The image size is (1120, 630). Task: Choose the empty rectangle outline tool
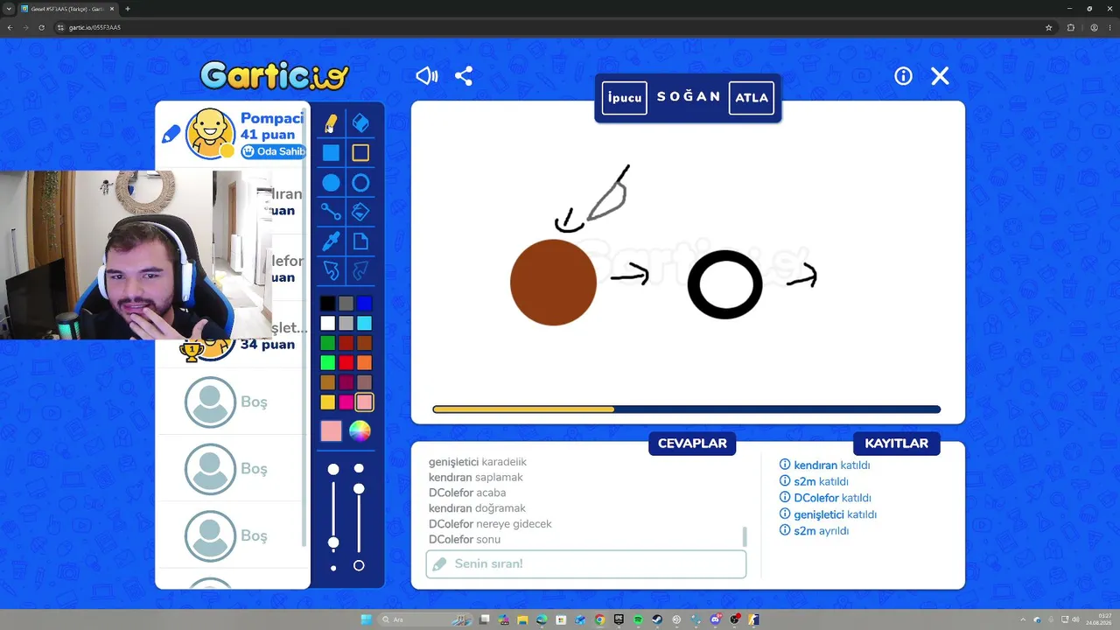click(360, 153)
